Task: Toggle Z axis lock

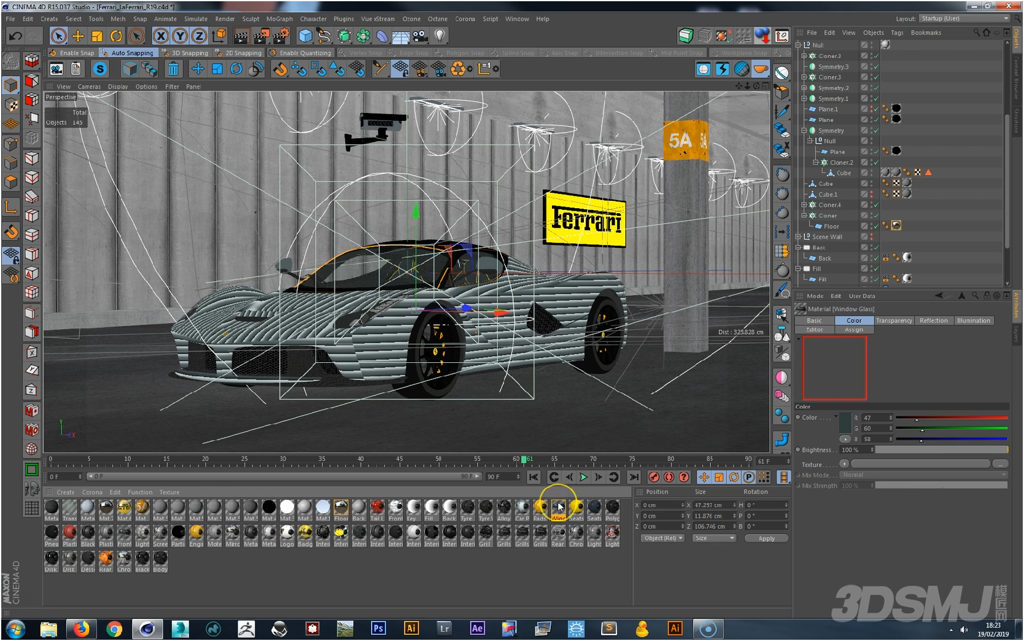Action: tap(199, 36)
